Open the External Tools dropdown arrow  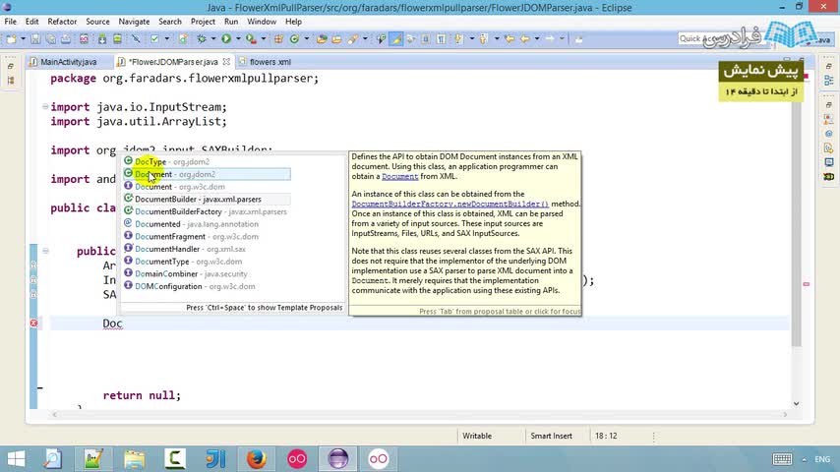coord(263,39)
